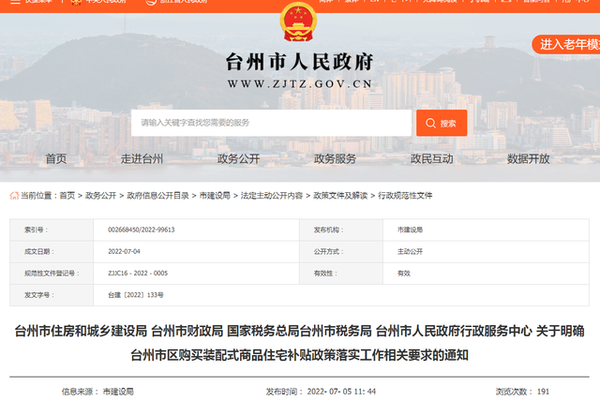This screenshot has width=600, height=400.
Task: Navigate to 政策文件及解读 breadcrumb
Action: click(x=340, y=196)
